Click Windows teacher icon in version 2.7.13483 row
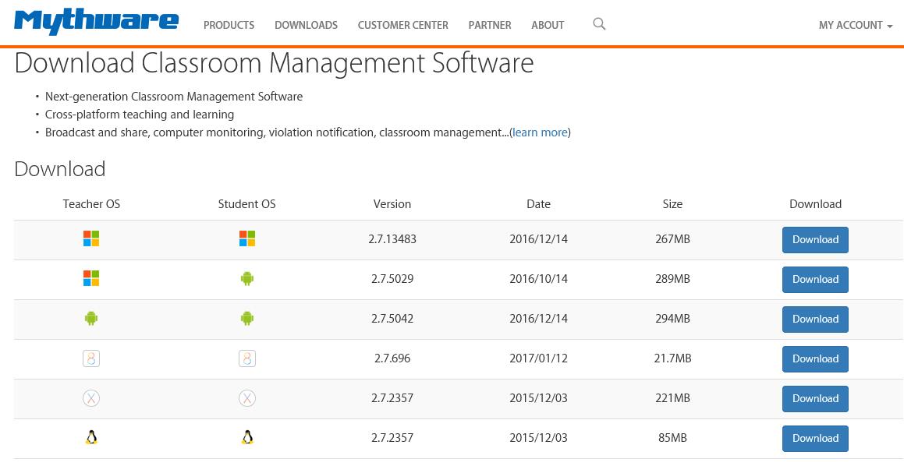 (x=91, y=239)
